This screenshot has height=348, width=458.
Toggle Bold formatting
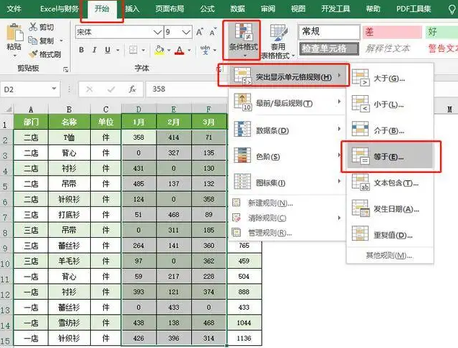[x=82, y=50]
